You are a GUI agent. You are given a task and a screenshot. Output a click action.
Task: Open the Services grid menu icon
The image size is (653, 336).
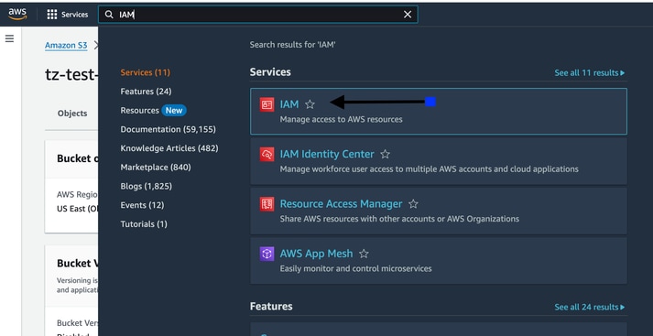pyautogui.click(x=52, y=15)
